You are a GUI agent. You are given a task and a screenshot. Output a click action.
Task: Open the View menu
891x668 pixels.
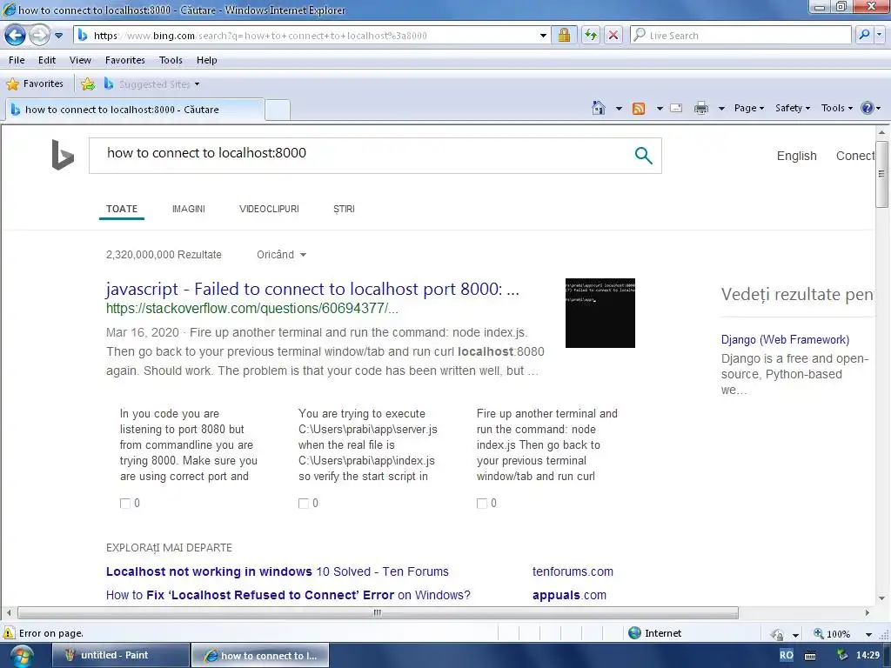[x=80, y=60]
